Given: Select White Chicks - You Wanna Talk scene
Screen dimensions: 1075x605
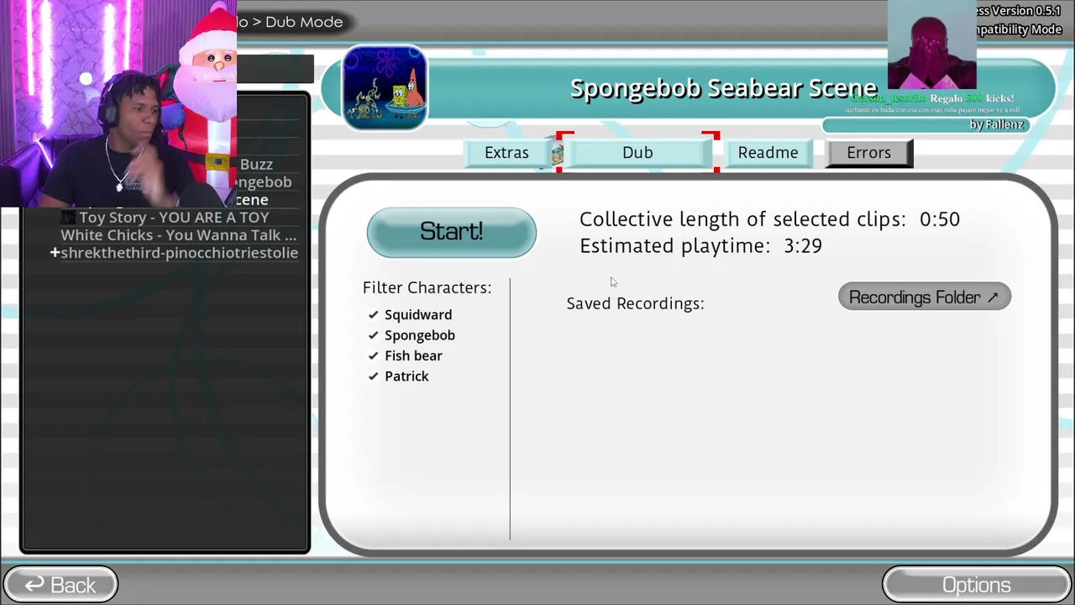Looking at the screenshot, I should [178, 235].
